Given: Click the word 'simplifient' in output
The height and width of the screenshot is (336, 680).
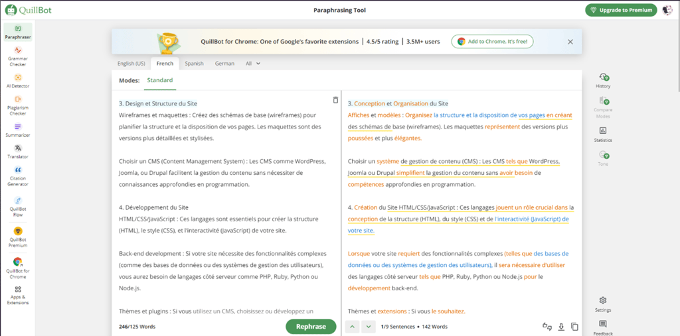Looking at the screenshot, I should (x=410, y=173).
